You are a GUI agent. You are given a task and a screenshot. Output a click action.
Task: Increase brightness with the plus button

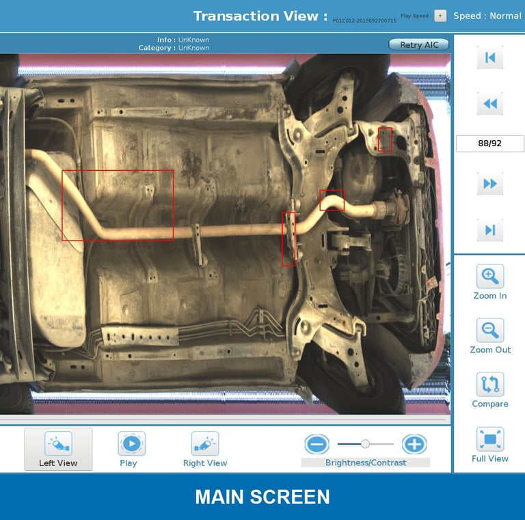point(414,444)
